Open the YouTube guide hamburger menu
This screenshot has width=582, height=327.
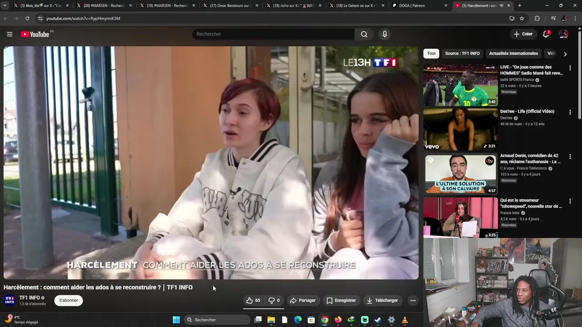point(10,34)
